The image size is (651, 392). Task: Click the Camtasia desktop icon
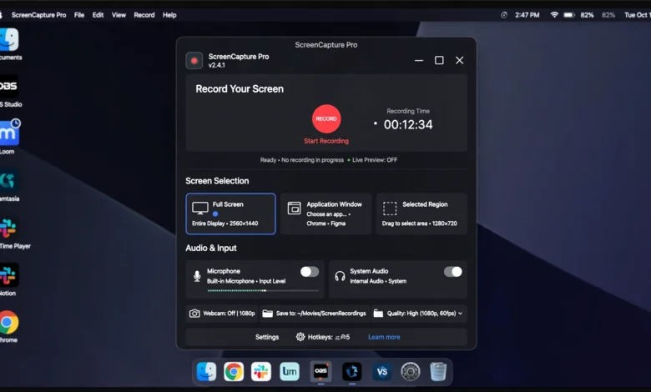(8, 180)
